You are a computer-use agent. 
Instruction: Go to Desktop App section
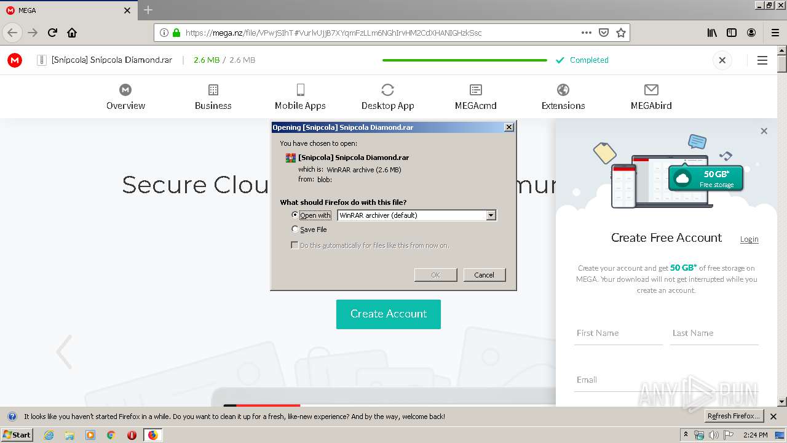(x=387, y=97)
